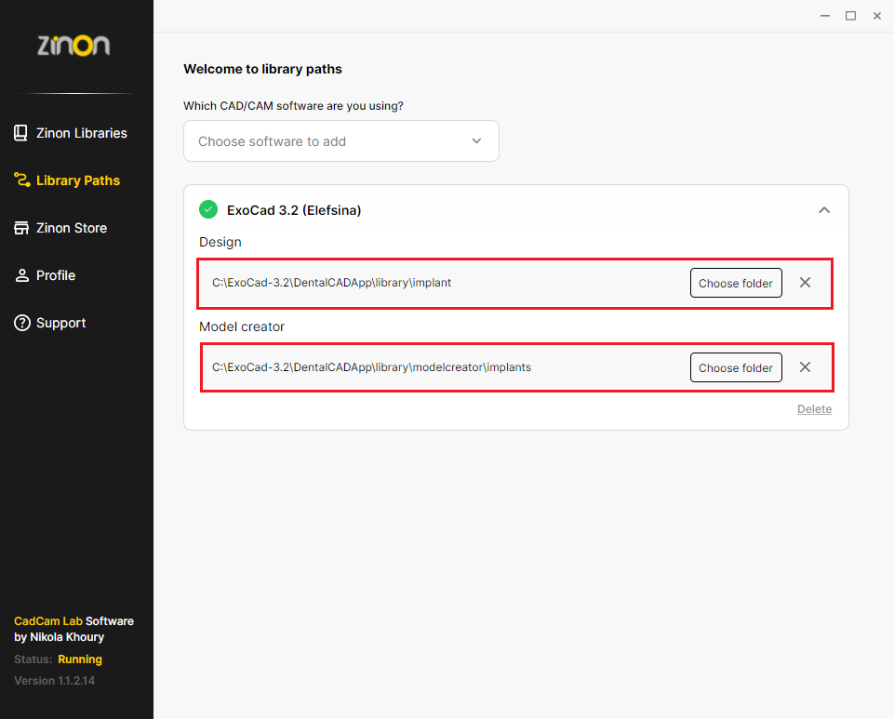Click the Profile person icon
The height and width of the screenshot is (719, 894).
pyautogui.click(x=21, y=275)
